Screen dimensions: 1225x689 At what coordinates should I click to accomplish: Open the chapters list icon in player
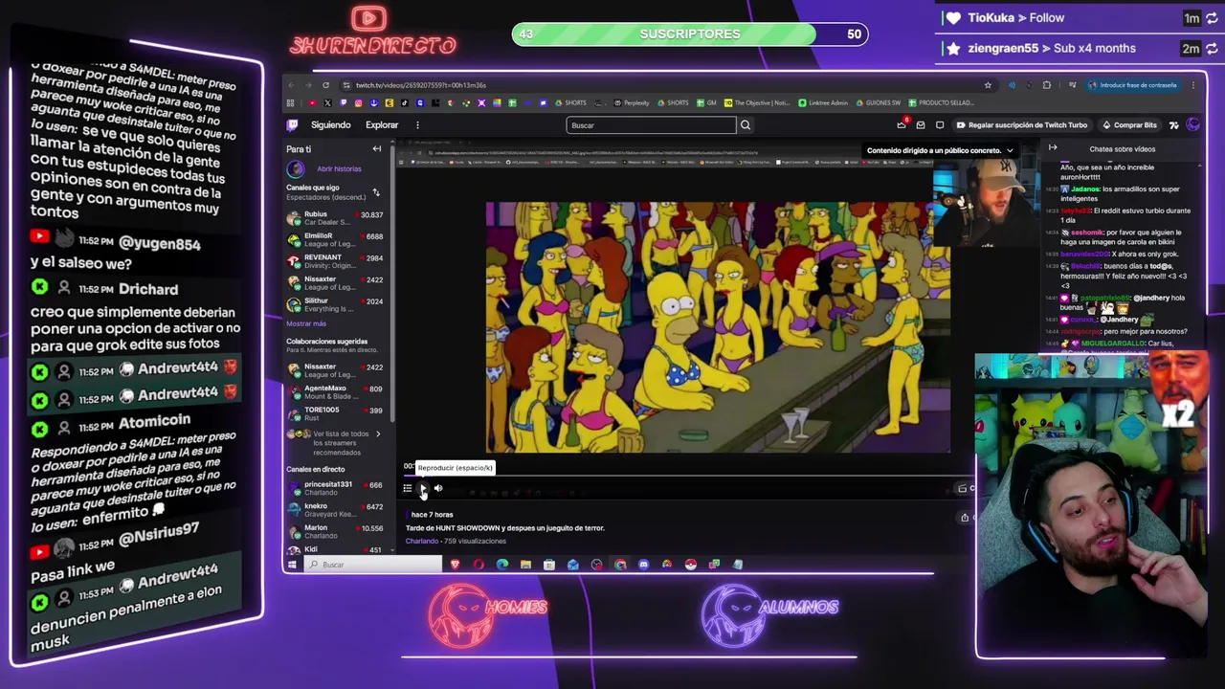click(408, 488)
